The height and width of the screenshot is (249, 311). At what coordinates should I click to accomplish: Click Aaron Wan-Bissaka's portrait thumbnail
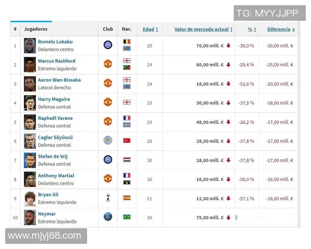pyautogui.click(x=30, y=84)
